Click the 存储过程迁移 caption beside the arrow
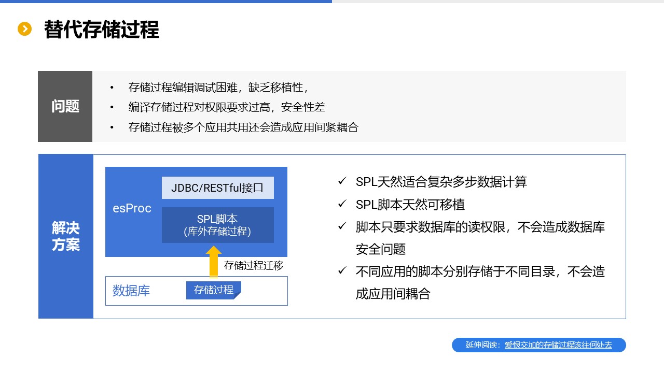Image resolution: width=664 pixels, height=373 pixels. [254, 266]
